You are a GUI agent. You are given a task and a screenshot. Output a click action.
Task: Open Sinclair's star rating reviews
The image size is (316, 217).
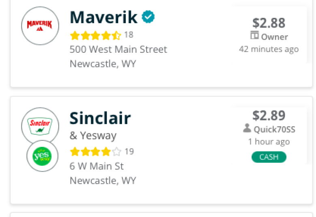96,152
